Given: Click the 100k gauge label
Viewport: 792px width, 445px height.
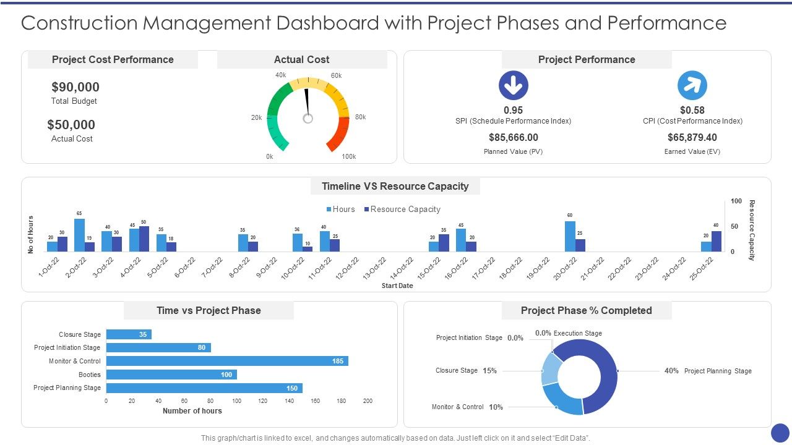Looking at the screenshot, I should [349, 156].
